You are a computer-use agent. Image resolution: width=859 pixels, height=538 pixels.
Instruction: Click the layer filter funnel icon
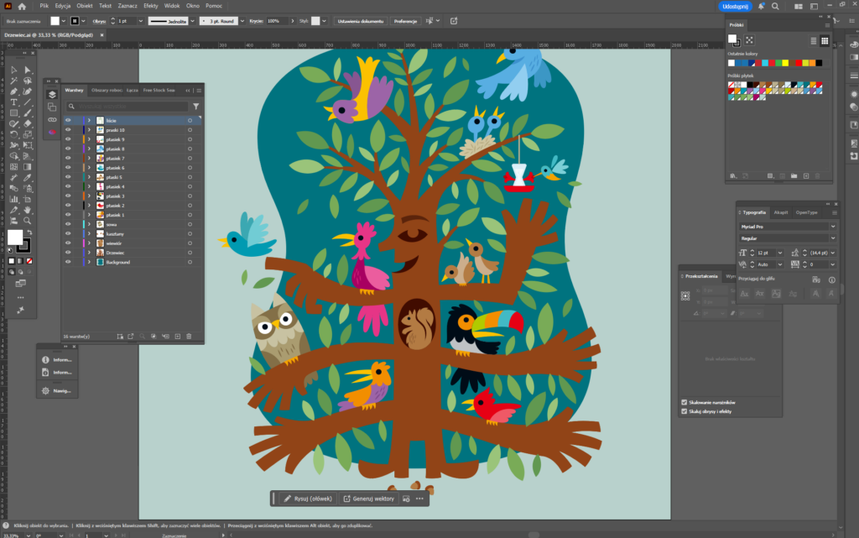195,107
